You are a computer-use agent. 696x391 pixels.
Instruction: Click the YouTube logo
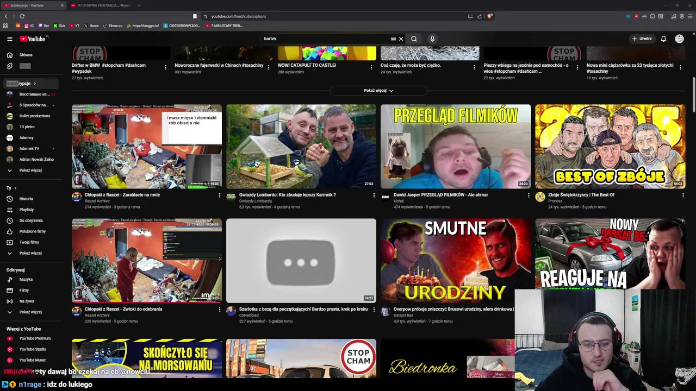34,39
